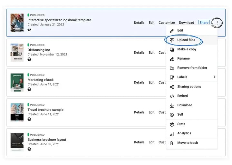Click globe icon under sportswear lookbook template

pos(29,29)
